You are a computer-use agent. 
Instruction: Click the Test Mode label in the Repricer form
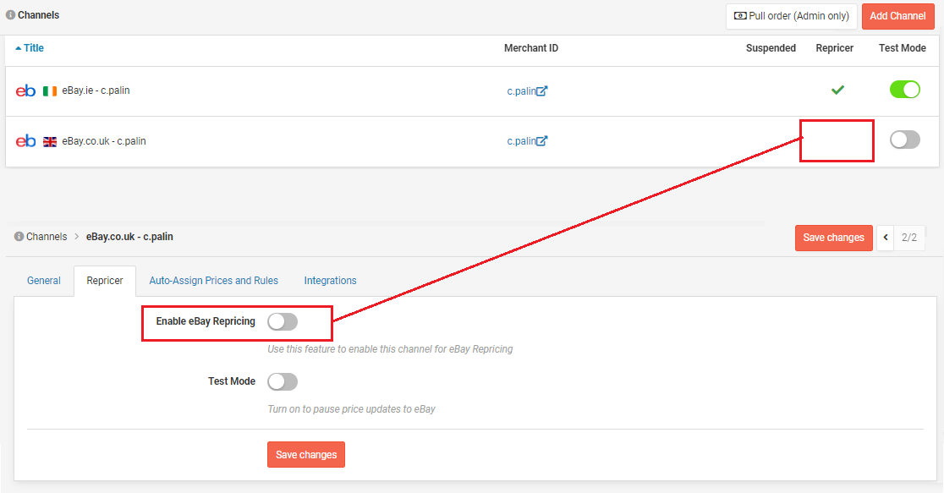(x=232, y=381)
